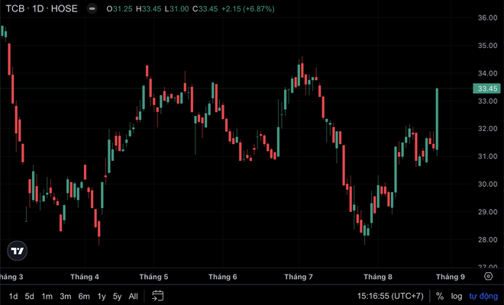504x305 pixels.
Task: Show All historical data range
Action: point(133,296)
